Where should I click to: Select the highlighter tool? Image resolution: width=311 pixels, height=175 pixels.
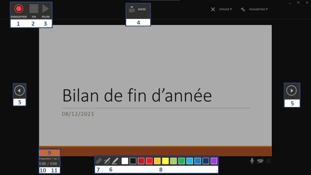[115, 161]
